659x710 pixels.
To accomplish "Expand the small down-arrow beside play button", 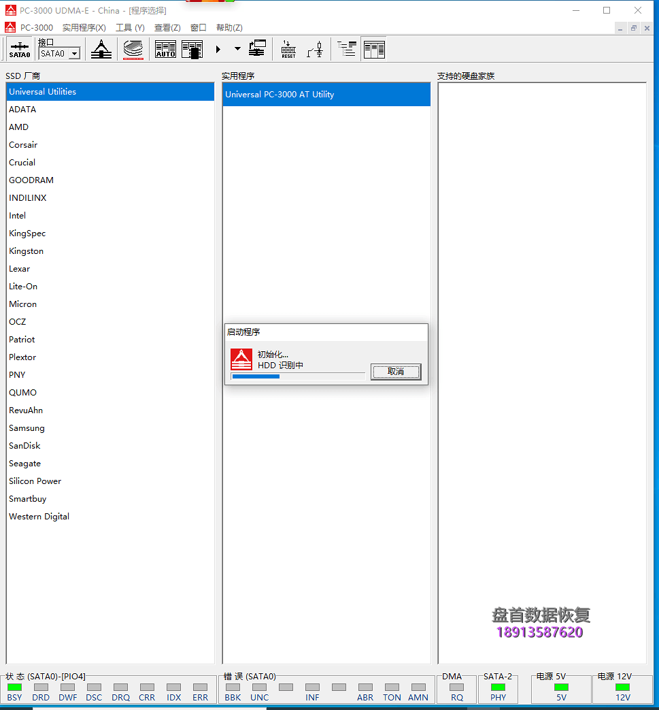I will pos(237,48).
